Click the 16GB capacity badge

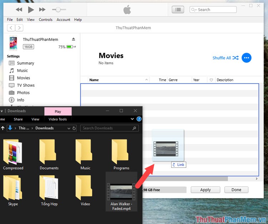coord(28,47)
